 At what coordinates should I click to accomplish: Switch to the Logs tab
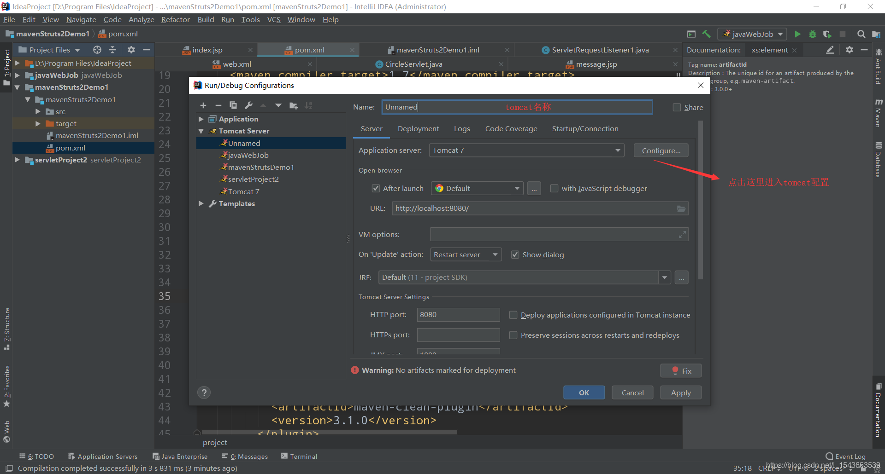click(x=462, y=129)
